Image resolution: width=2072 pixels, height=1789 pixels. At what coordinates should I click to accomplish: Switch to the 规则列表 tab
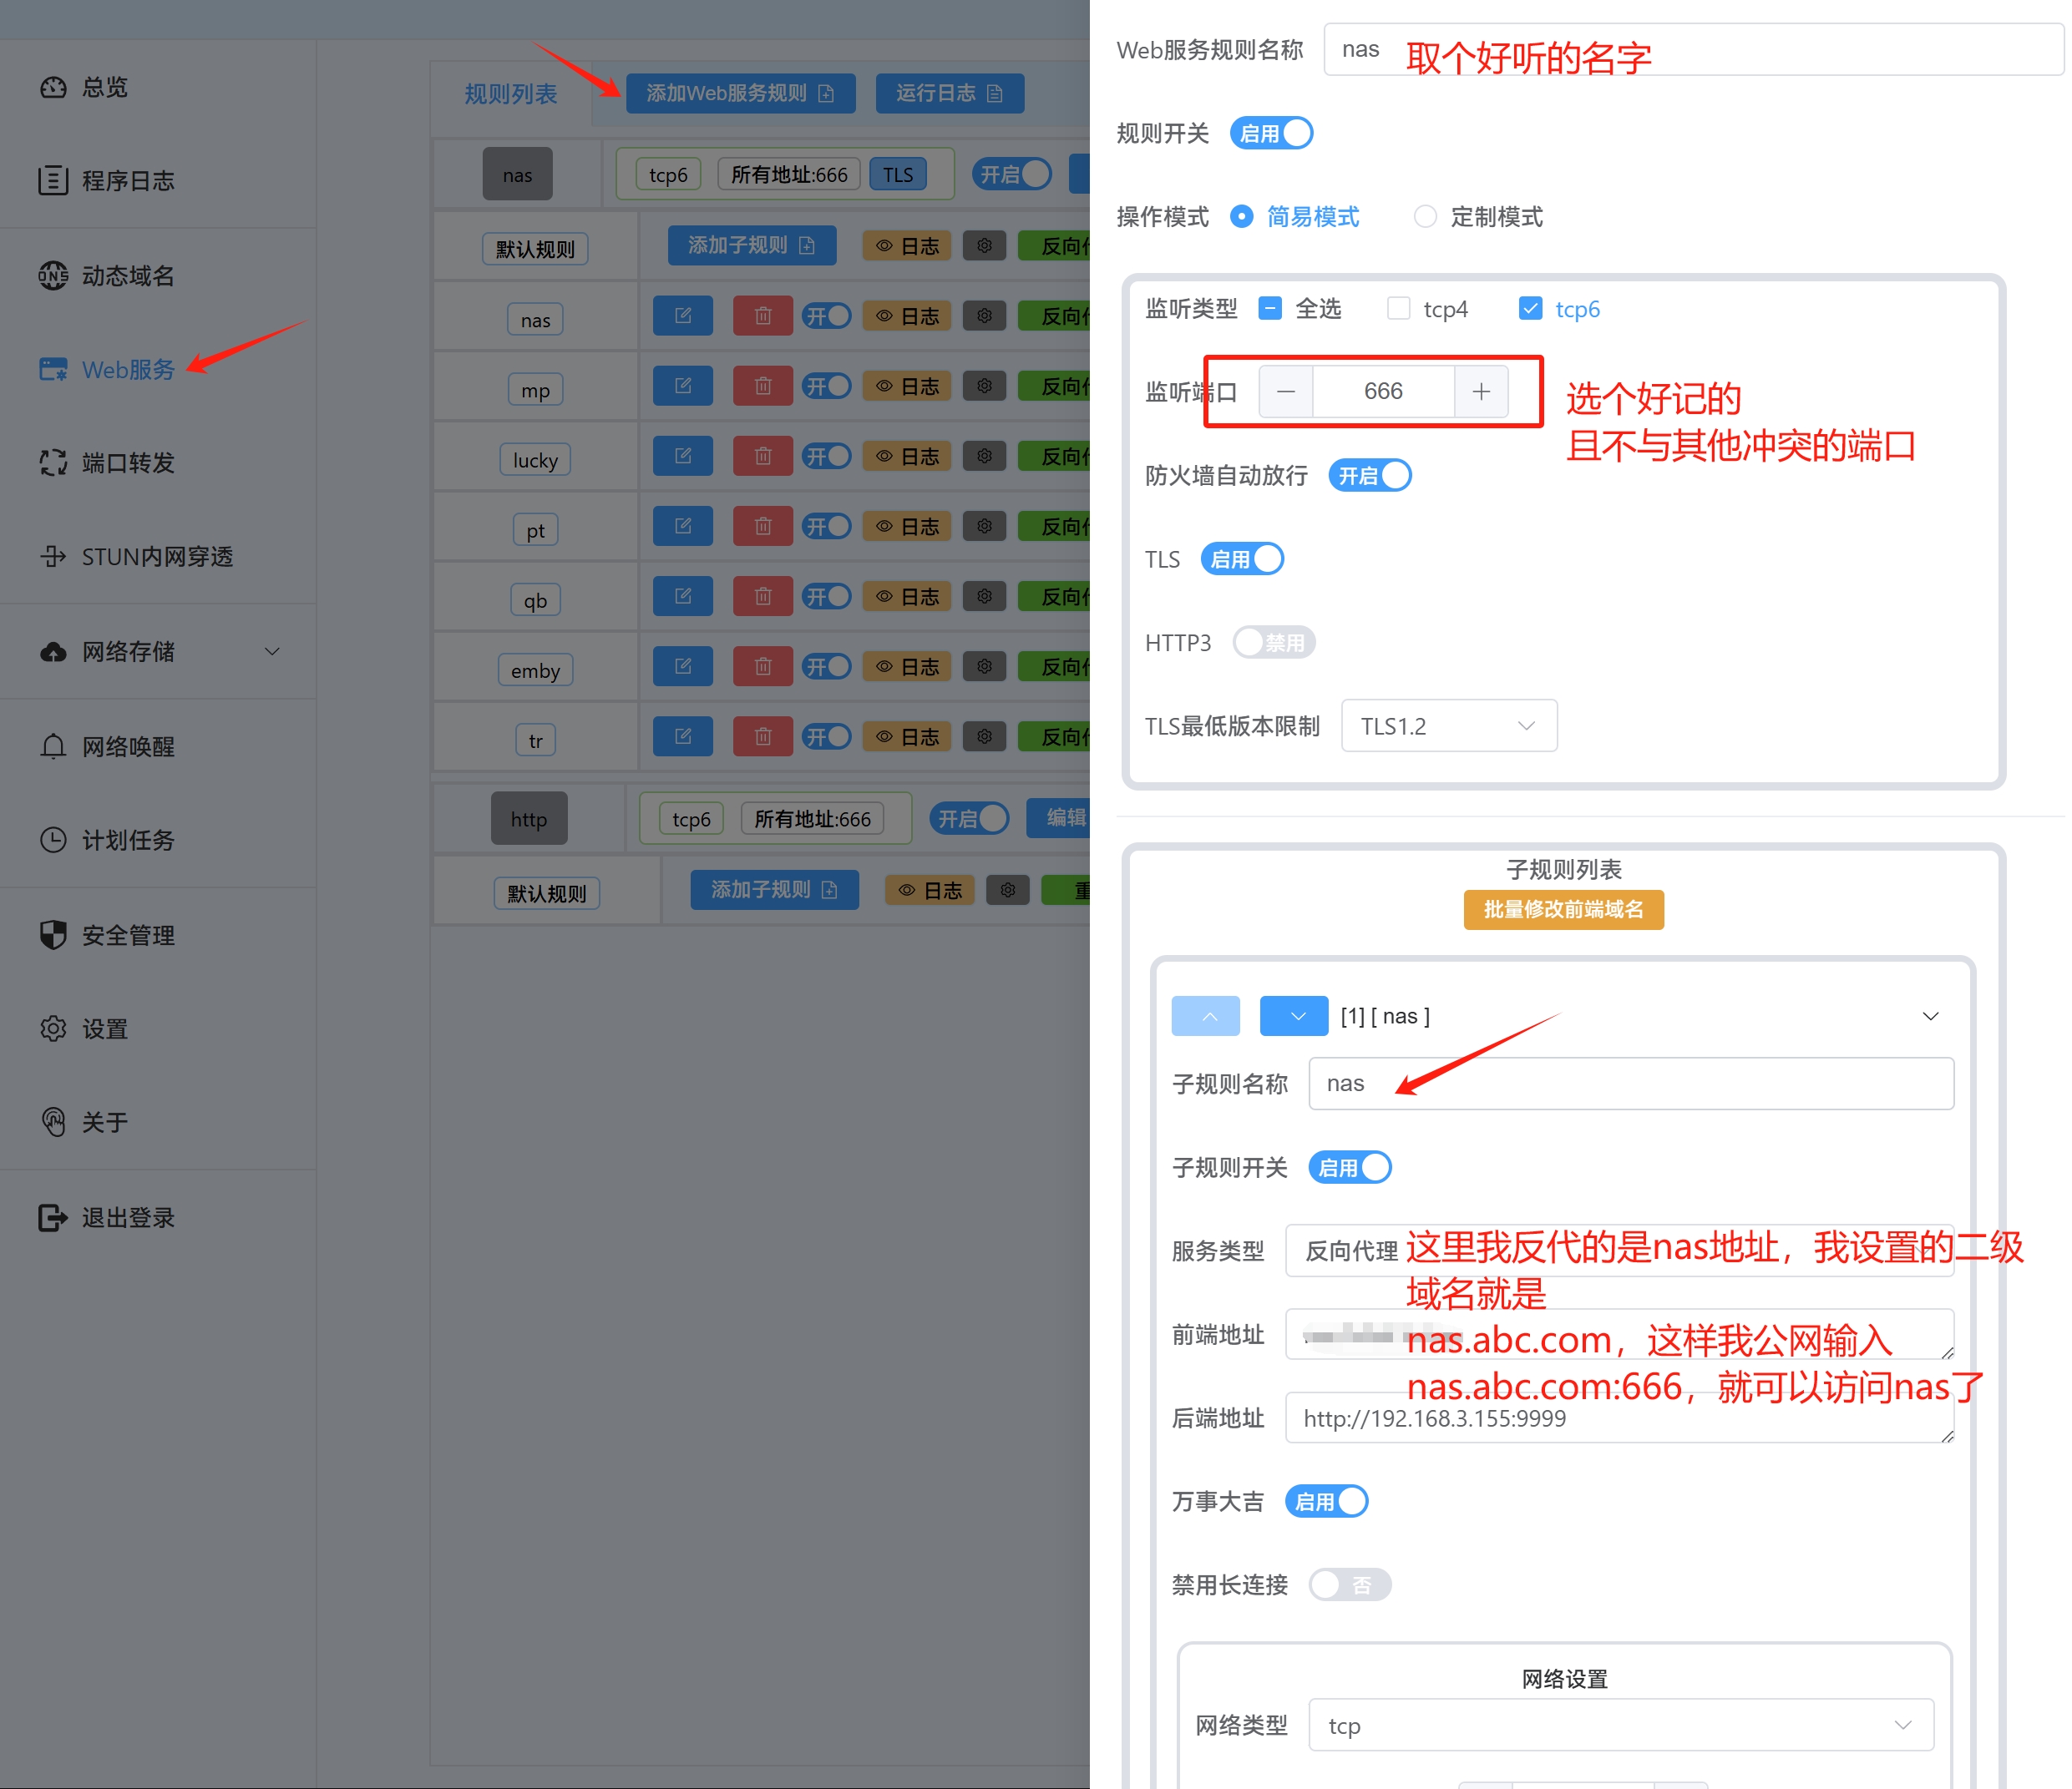click(511, 94)
